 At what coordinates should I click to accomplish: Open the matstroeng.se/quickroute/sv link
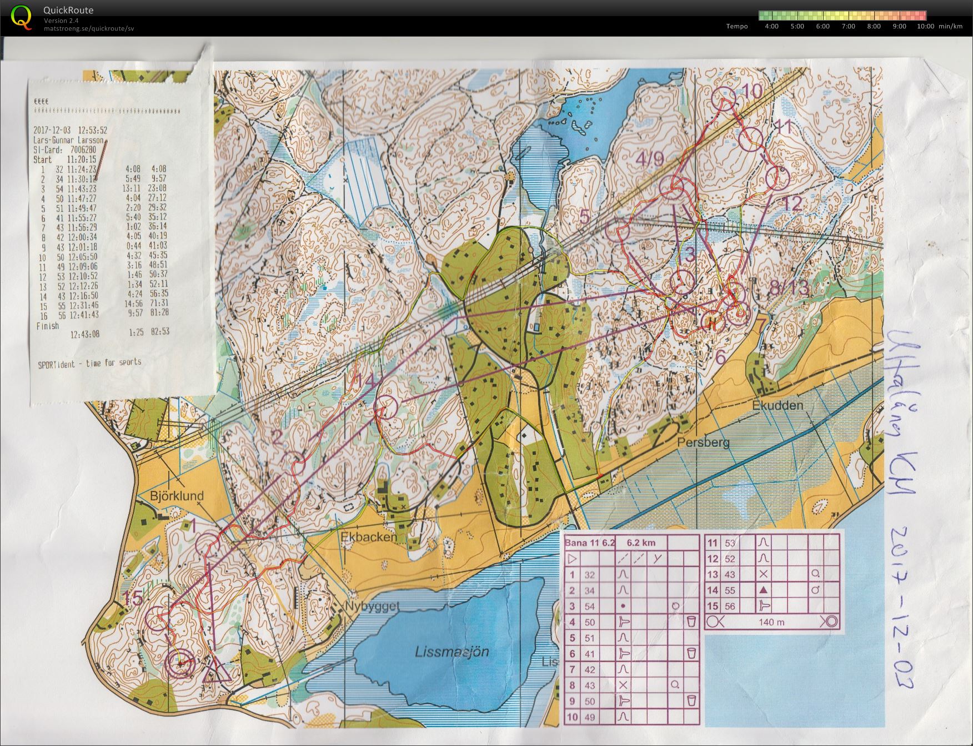(x=89, y=28)
